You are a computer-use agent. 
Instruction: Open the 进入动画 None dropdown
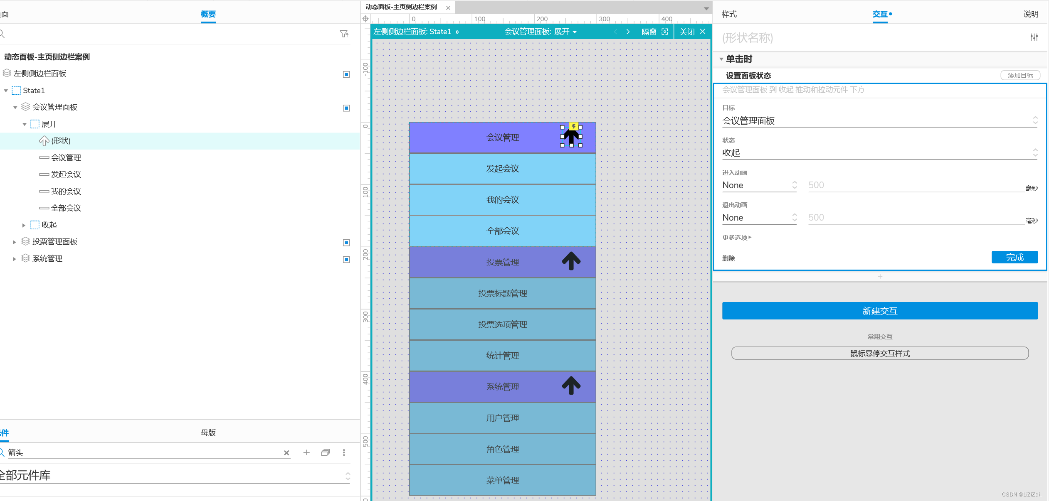[759, 185]
